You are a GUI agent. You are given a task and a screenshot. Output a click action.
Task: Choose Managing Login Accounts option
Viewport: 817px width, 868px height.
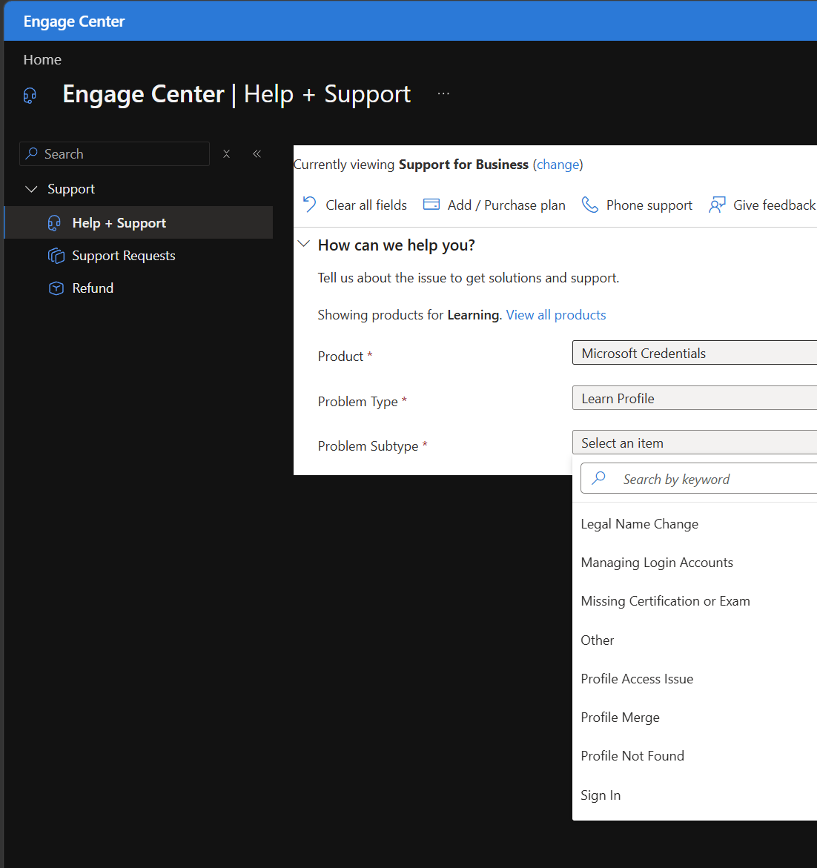695,563
